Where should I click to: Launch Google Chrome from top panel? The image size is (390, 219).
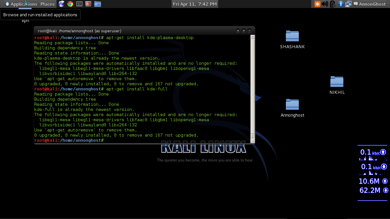(70, 4)
